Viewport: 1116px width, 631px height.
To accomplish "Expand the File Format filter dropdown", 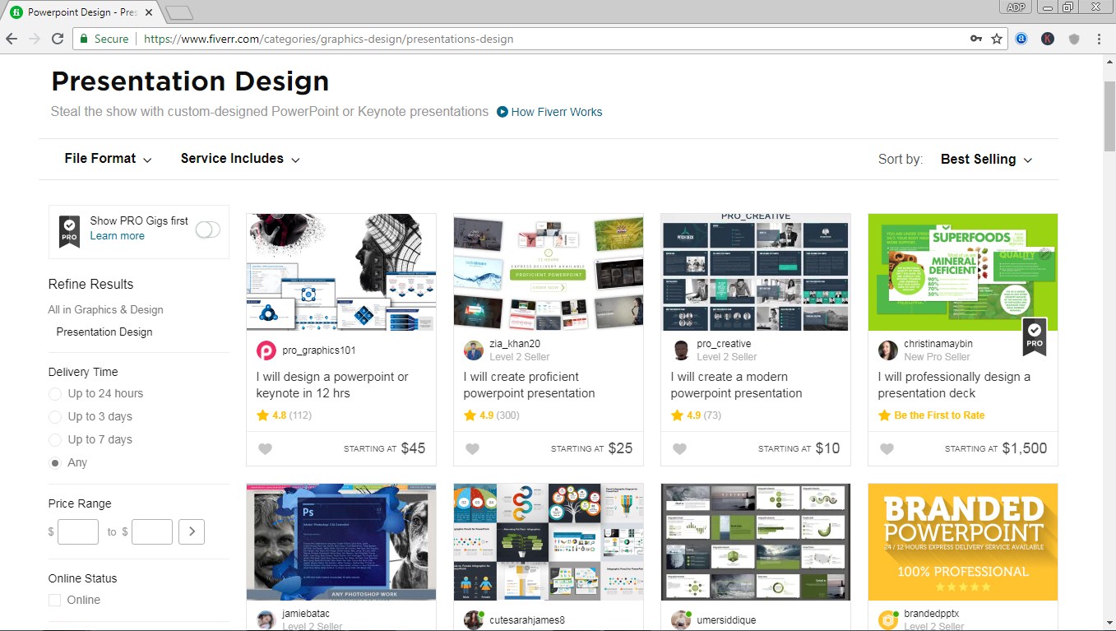I will click(109, 159).
